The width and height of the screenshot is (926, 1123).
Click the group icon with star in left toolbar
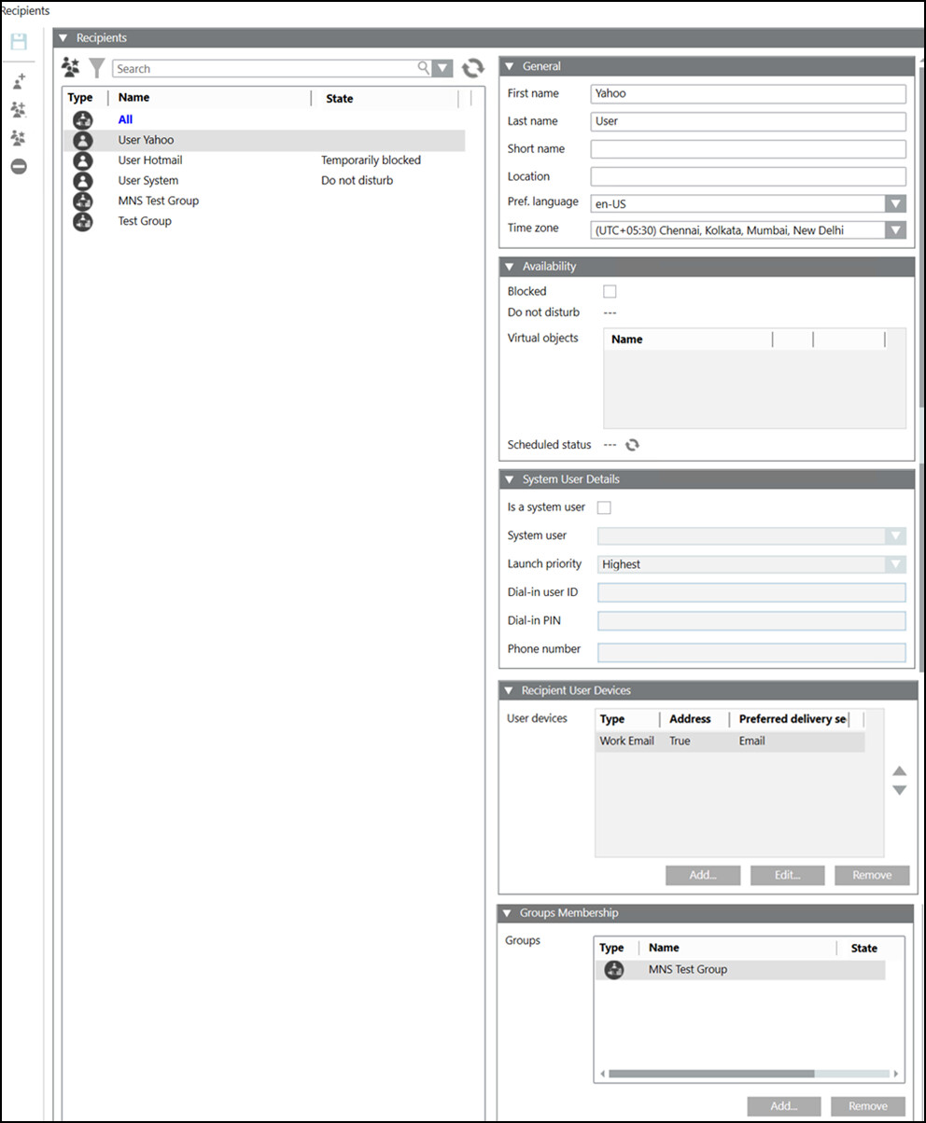point(19,138)
